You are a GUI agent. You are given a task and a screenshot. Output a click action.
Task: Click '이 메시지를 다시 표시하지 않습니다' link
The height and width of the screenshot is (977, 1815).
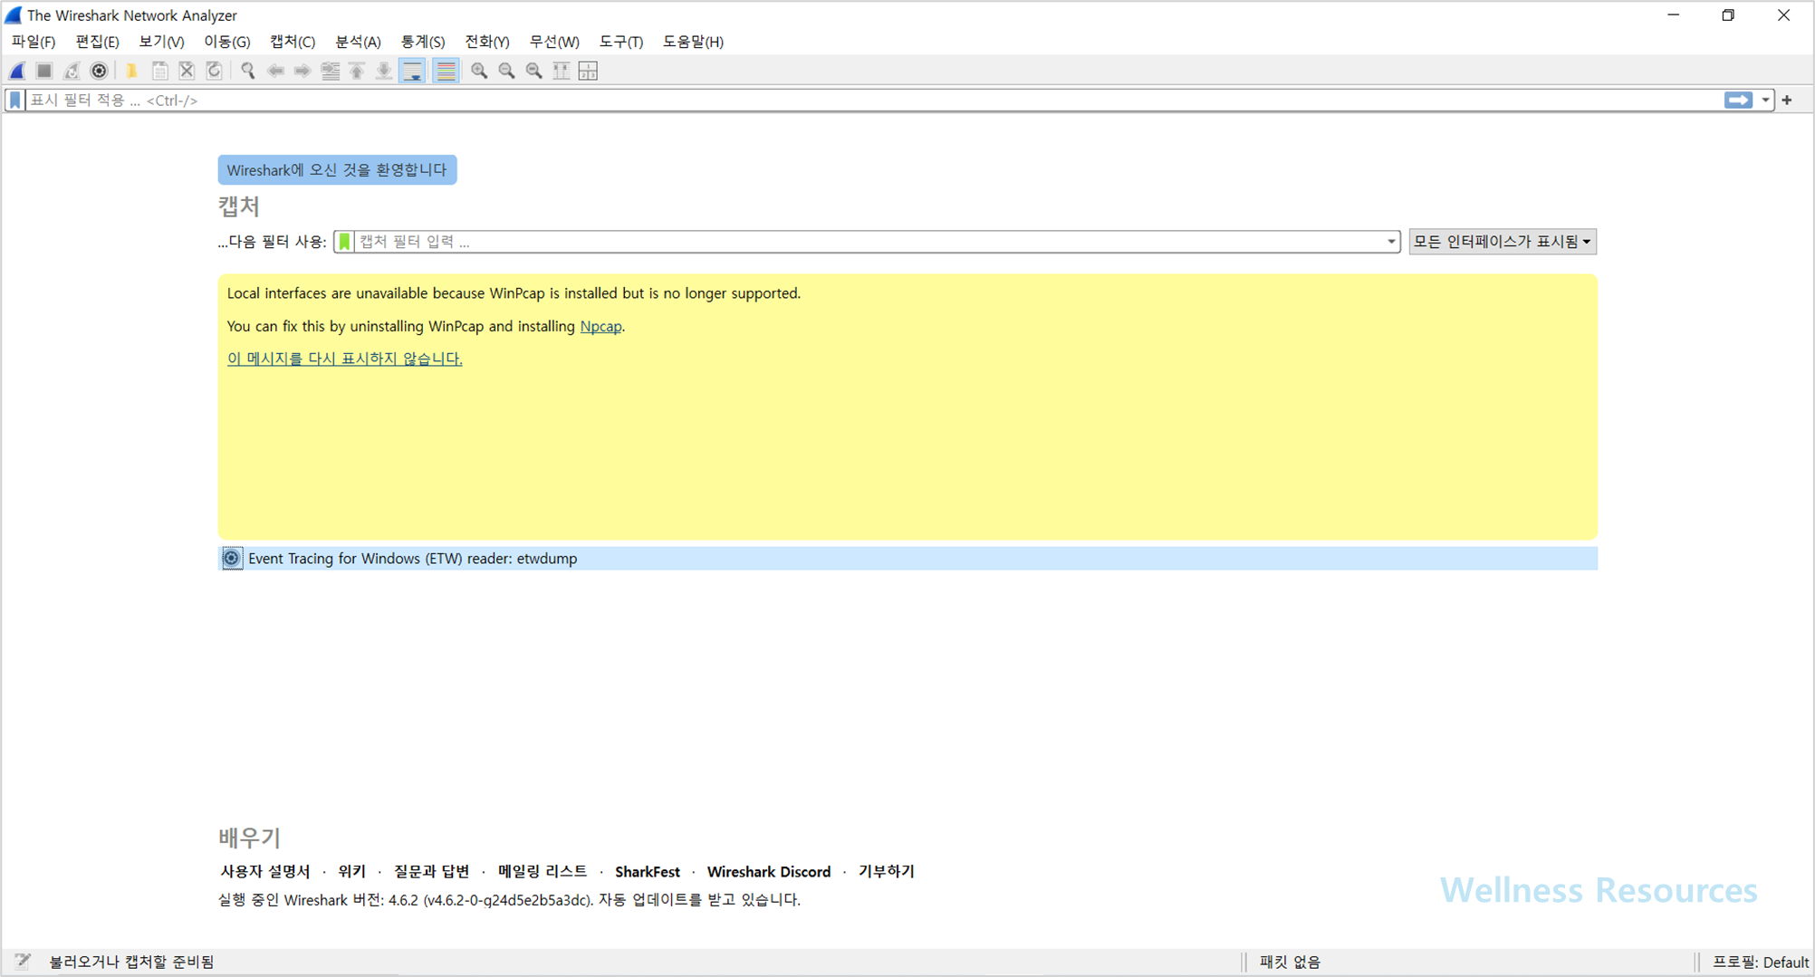[344, 359]
